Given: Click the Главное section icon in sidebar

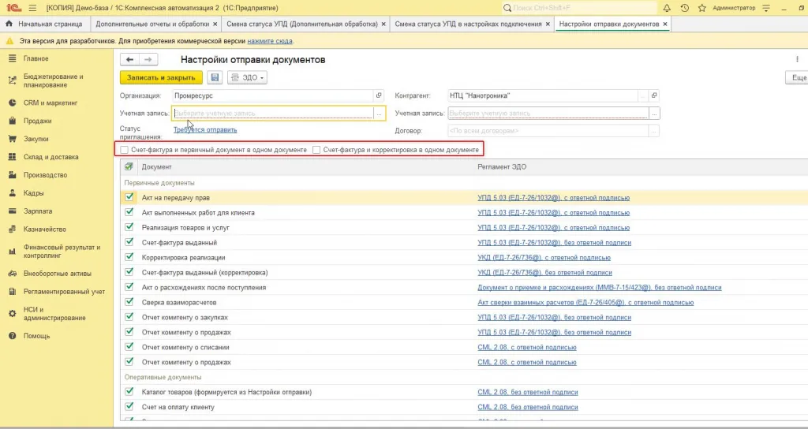Looking at the screenshot, I should tap(12, 58).
